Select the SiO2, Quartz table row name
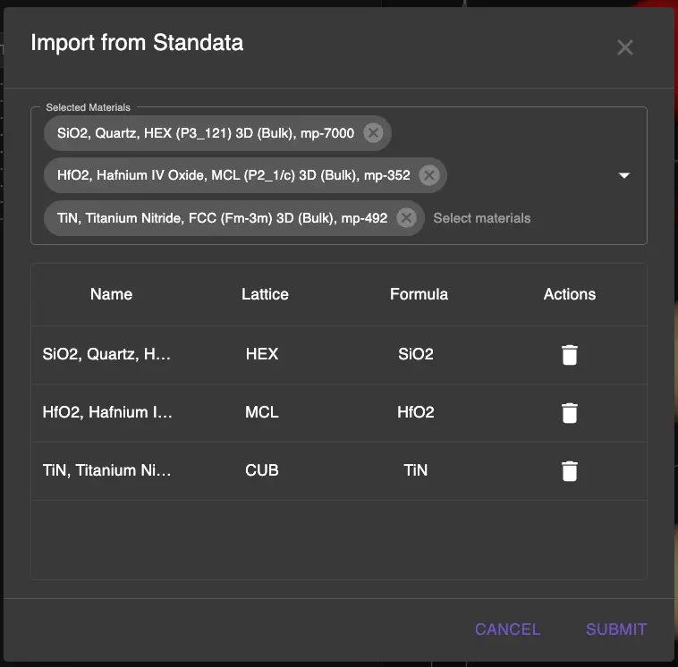The width and height of the screenshot is (678, 667). 106,354
